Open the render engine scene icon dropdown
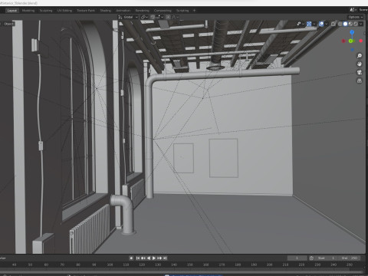This screenshot has width=368, height=276. tap(353, 10)
